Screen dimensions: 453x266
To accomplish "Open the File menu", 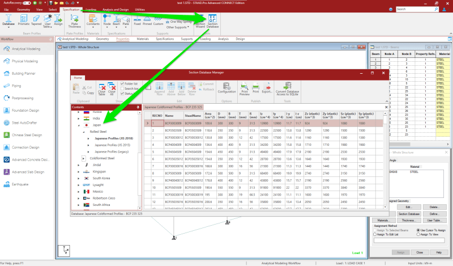I will click(x=6, y=10).
